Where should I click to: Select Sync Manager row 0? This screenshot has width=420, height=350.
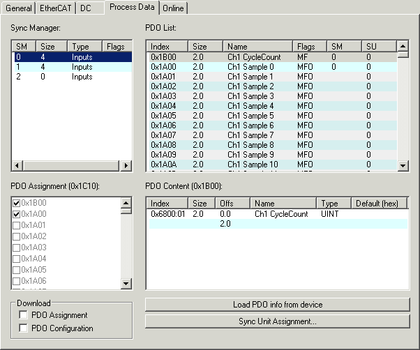tap(73, 57)
